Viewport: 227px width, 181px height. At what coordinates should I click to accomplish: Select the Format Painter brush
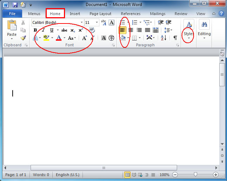pos(23,38)
